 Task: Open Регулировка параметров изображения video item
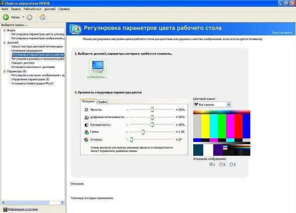[x=38, y=38]
